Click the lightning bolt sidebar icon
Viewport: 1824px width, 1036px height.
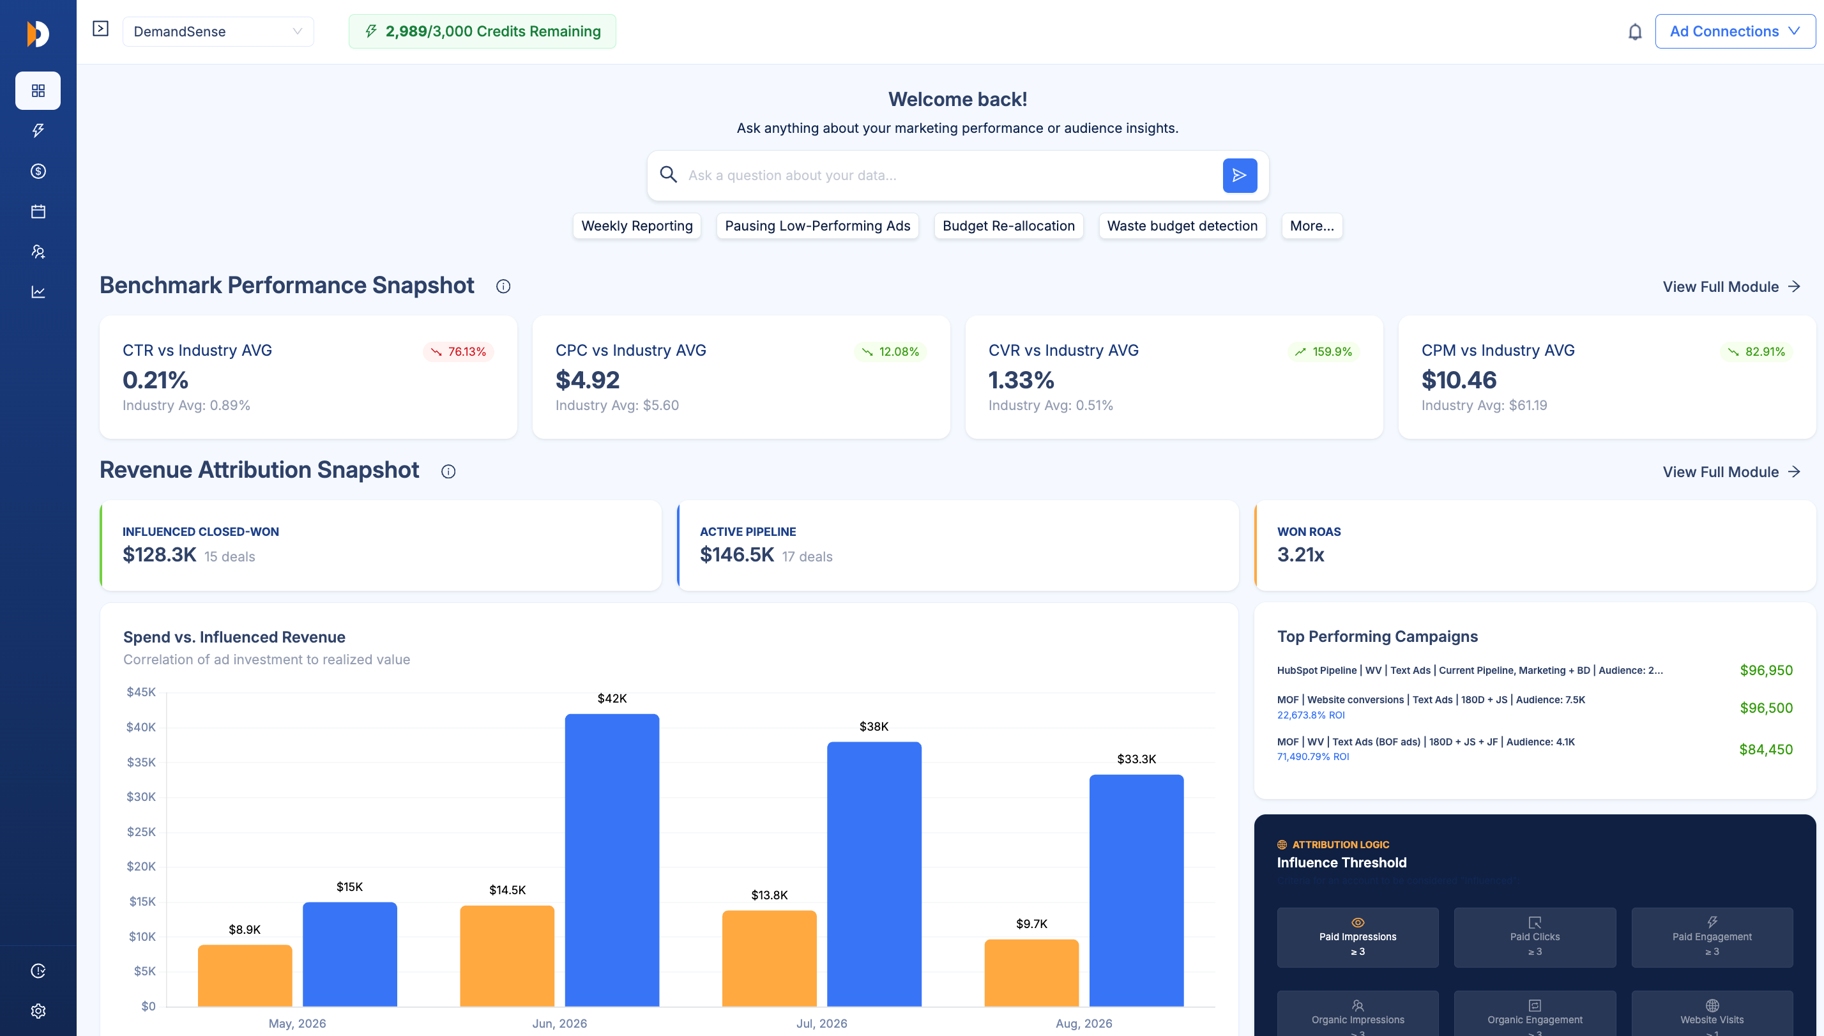38,130
